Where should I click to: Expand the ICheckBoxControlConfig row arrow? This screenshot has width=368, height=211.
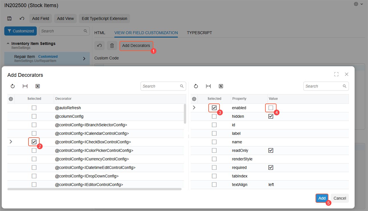[11, 142]
